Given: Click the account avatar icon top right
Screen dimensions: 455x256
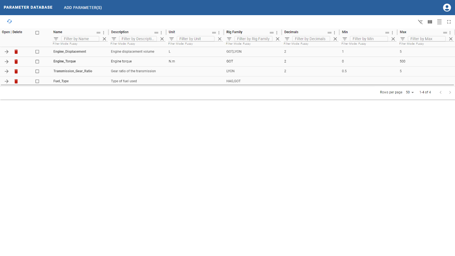Looking at the screenshot, I should coord(446,7).
